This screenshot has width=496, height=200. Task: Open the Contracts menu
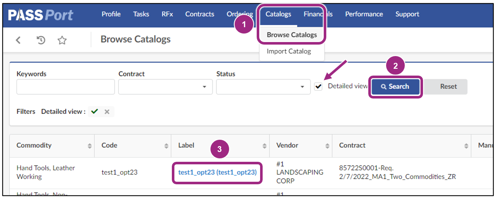click(x=199, y=14)
